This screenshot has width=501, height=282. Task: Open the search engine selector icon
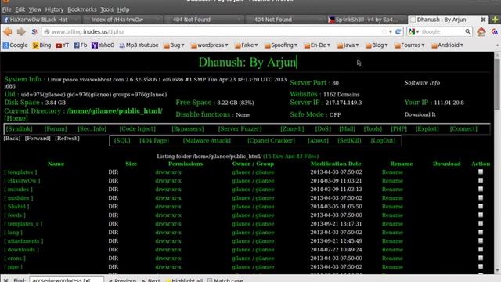(413, 31)
